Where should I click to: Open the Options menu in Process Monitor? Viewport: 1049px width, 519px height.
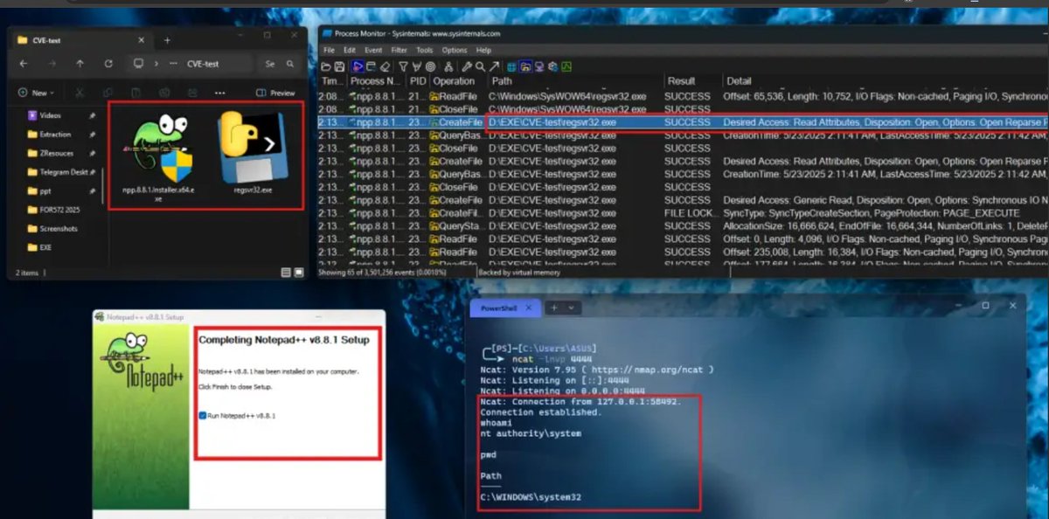tap(455, 50)
